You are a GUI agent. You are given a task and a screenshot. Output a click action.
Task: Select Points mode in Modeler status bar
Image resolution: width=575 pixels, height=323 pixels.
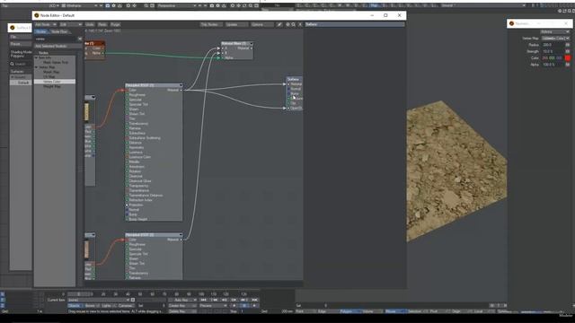305,311
